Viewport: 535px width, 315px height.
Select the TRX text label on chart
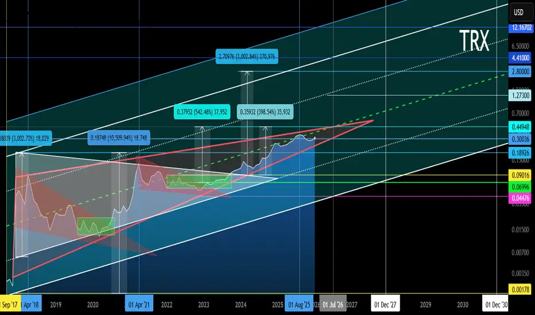pyautogui.click(x=474, y=41)
